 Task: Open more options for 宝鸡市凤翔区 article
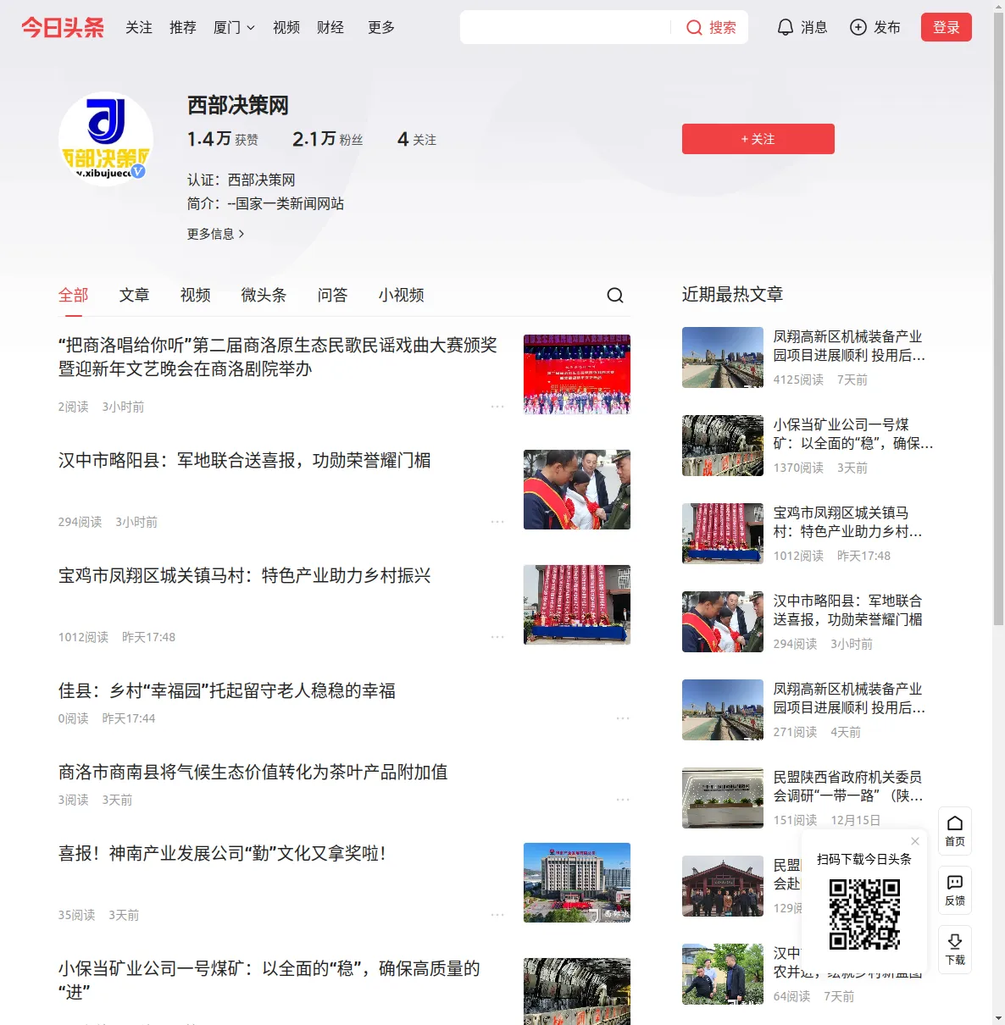coord(497,637)
